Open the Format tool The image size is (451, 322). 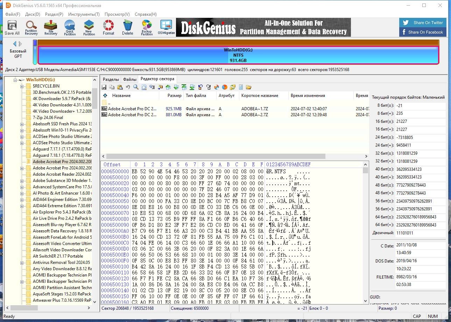point(108,27)
